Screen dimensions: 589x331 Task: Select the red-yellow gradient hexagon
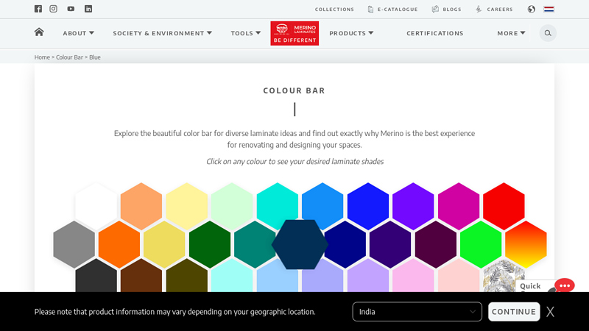[x=526, y=244]
